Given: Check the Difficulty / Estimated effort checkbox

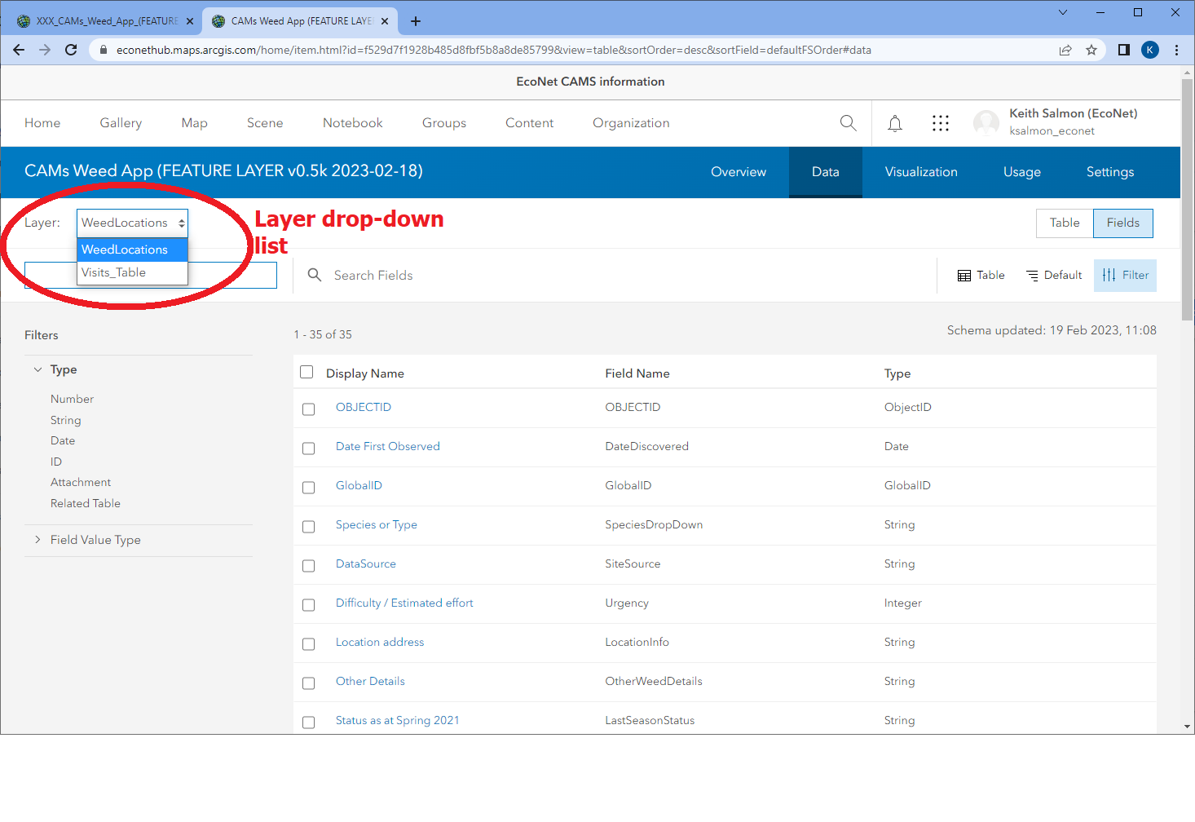Looking at the screenshot, I should pos(308,604).
